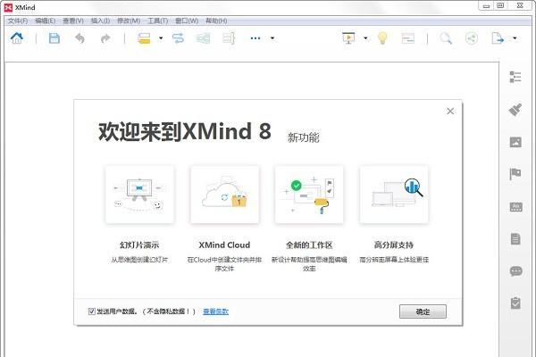This screenshot has height=357, width=536.
Task: Open the presentation options dropdown arrow
Action: point(365,38)
